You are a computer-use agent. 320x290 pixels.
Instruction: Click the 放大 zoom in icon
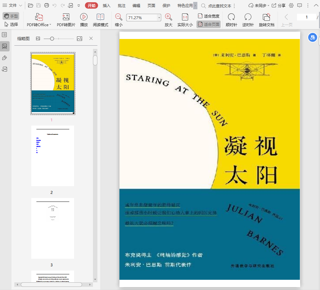168,17
